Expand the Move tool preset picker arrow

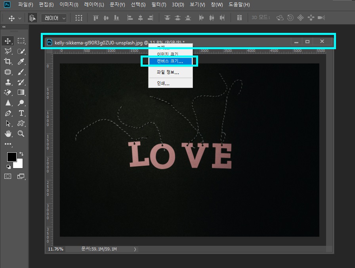[x=20, y=18]
